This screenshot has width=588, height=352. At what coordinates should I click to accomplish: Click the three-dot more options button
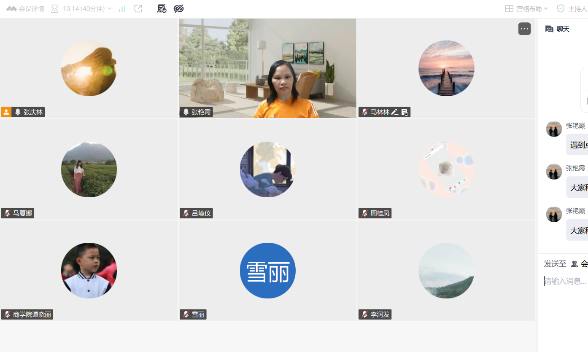tap(524, 29)
